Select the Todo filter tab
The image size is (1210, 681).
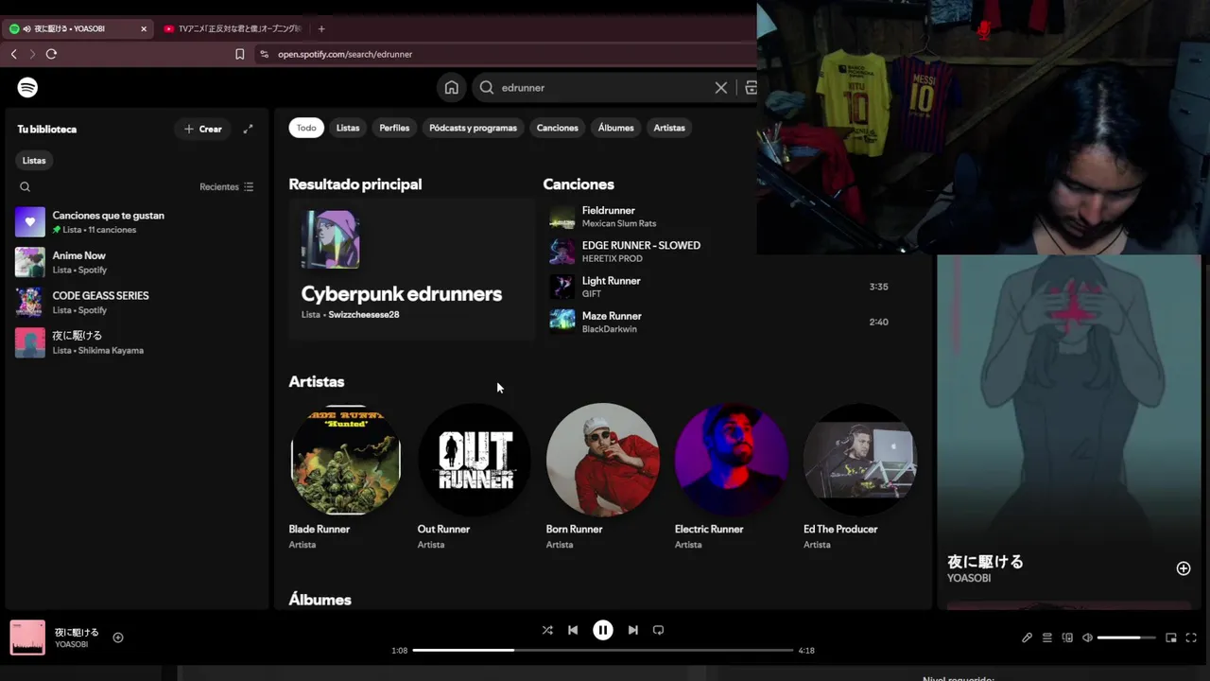(x=306, y=128)
